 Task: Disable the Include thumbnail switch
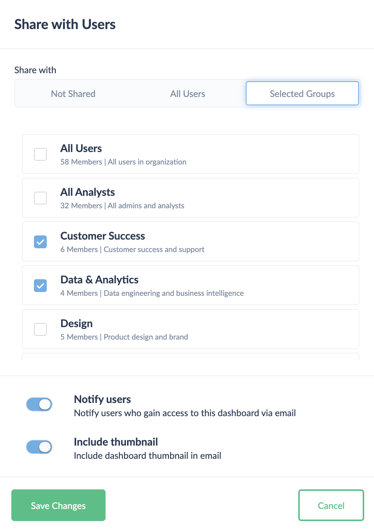coord(39,447)
